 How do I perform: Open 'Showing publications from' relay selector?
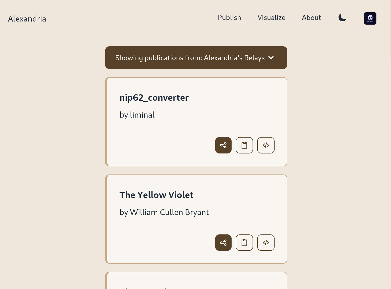click(190, 58)
